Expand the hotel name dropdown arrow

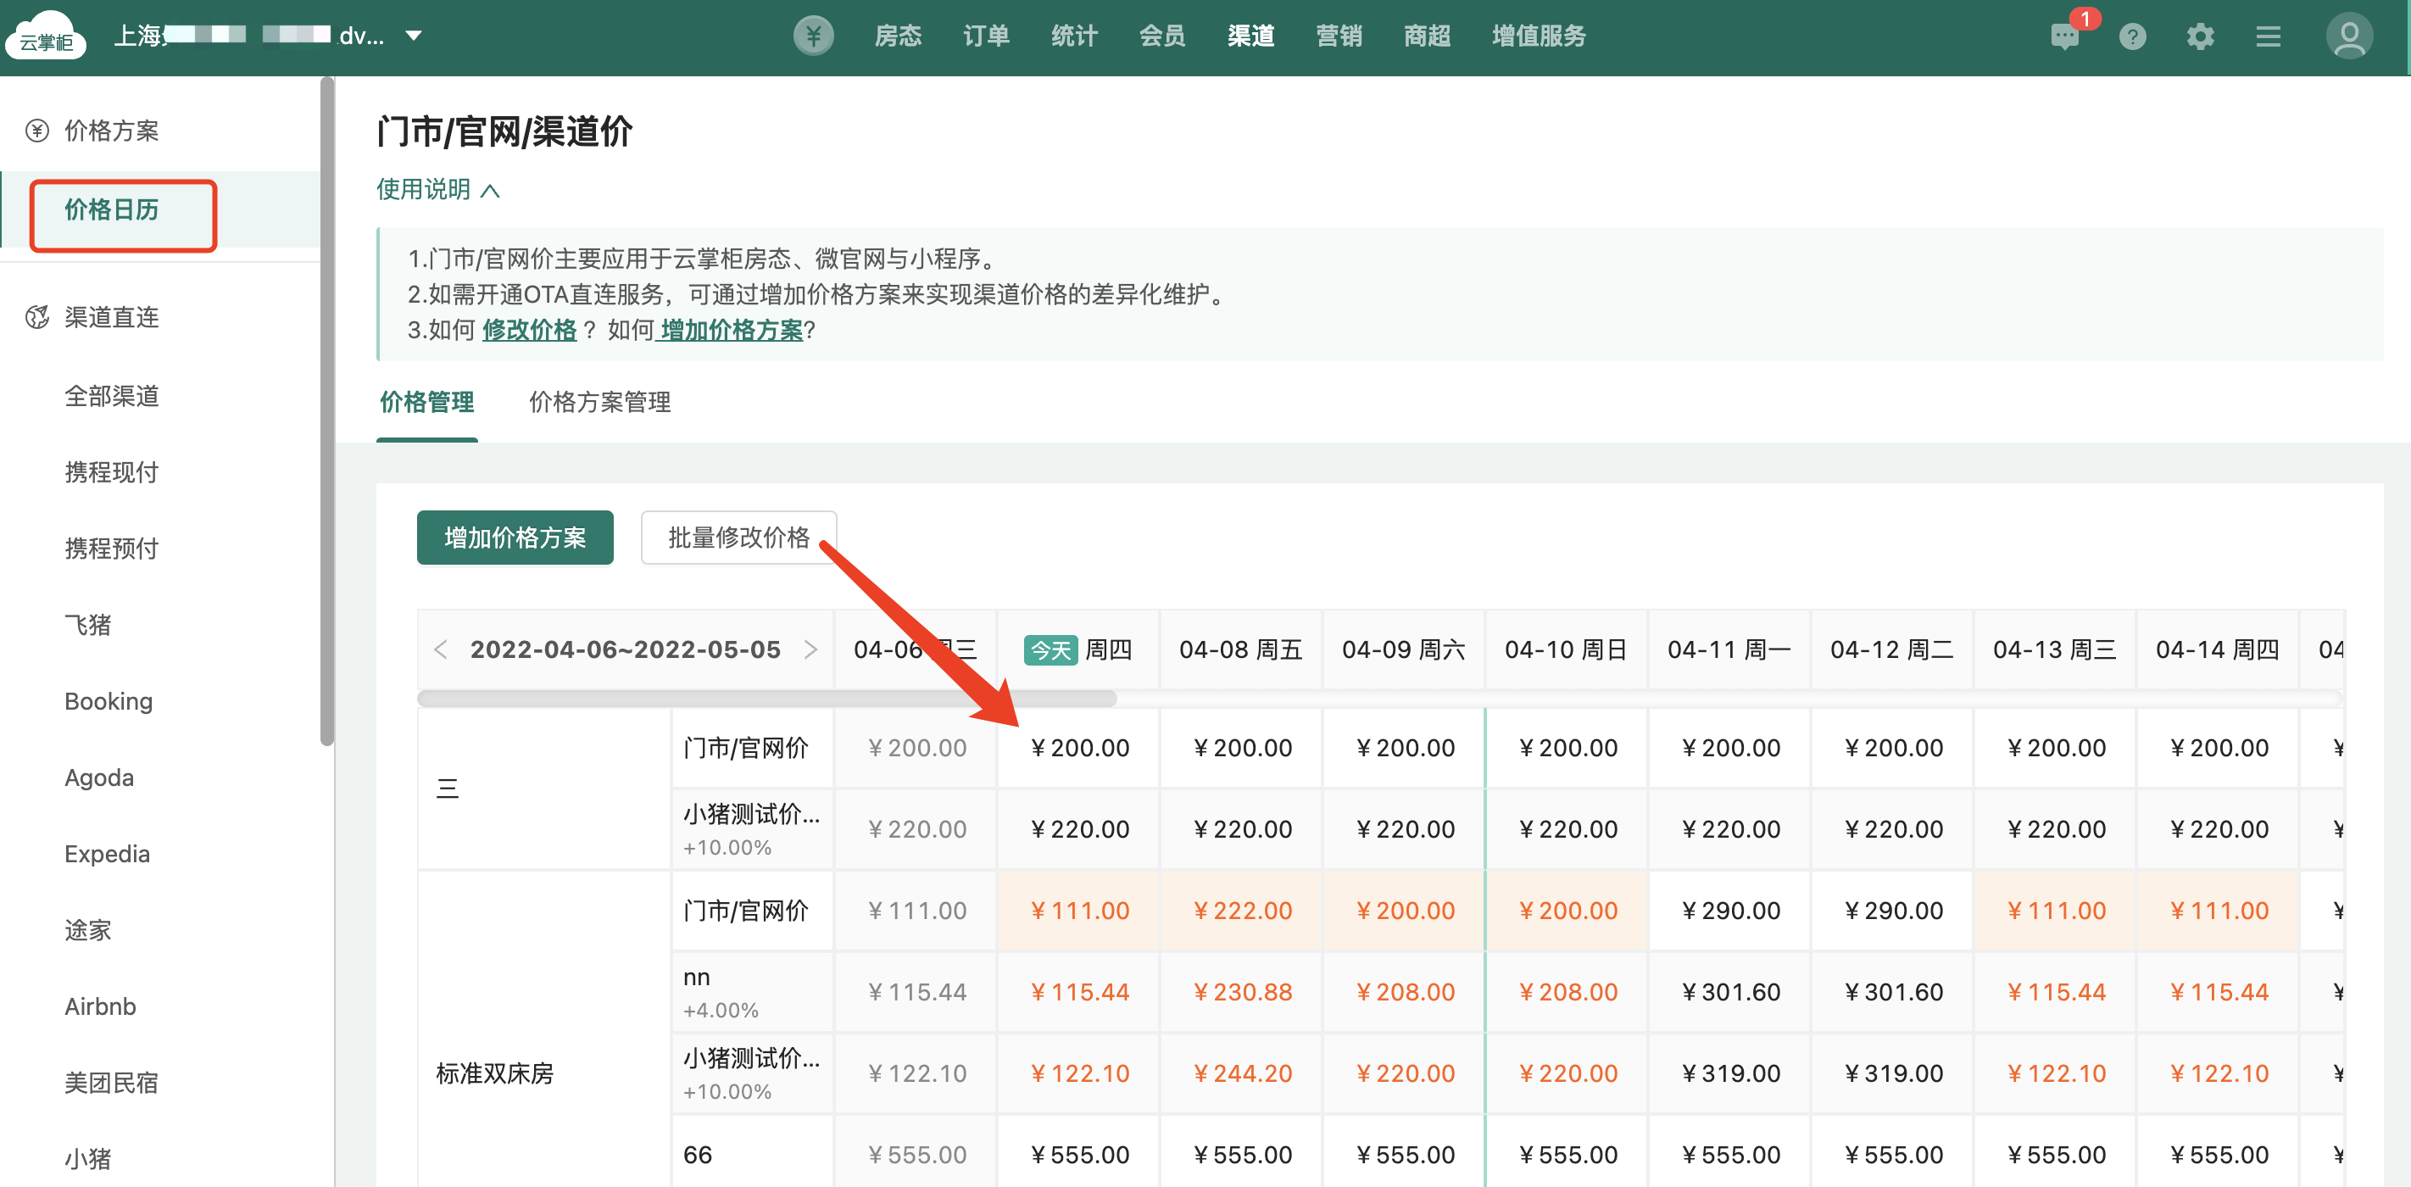click(x=414, y=36)
